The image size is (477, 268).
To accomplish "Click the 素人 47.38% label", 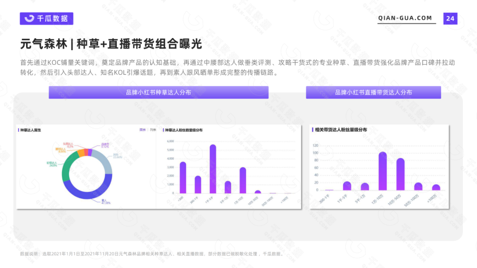I will [x=106, y=201].
